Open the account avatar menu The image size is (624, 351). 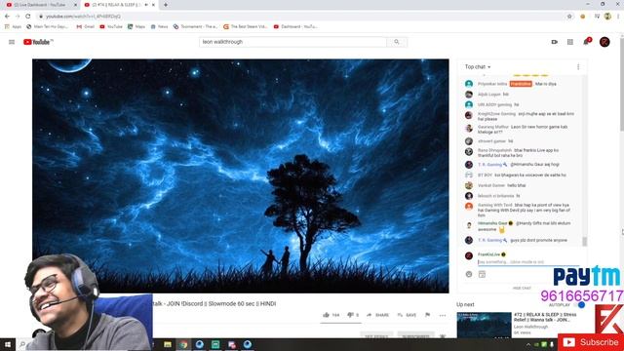[x=604, y=42]
